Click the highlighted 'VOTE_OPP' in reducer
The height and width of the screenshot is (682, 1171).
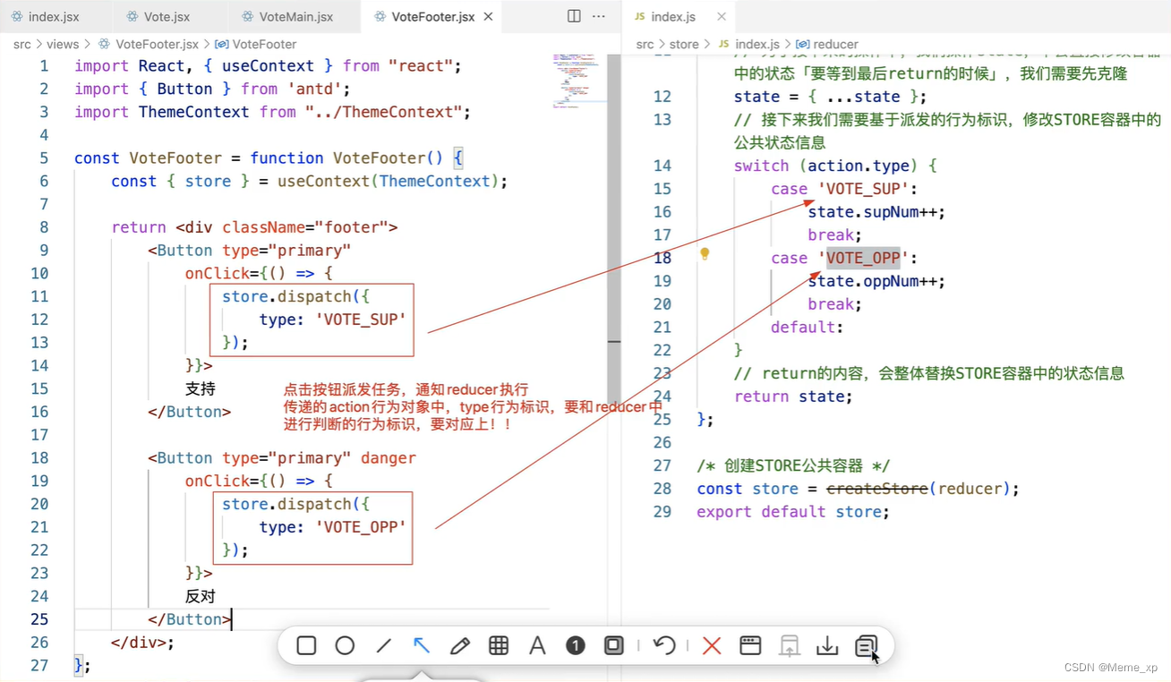click(x=862, y=258)
